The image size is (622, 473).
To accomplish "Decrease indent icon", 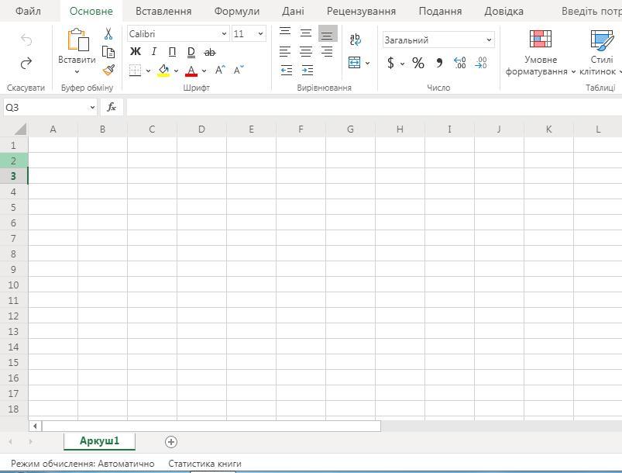I will [x=286, y=71].
